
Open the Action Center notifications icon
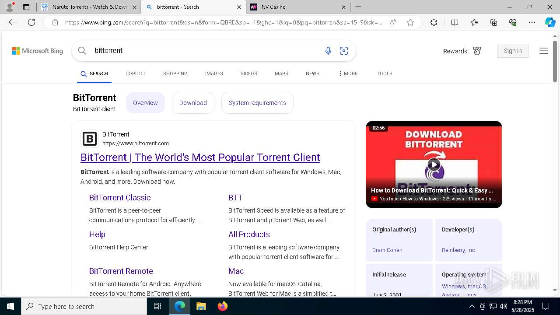pos(546,306)
